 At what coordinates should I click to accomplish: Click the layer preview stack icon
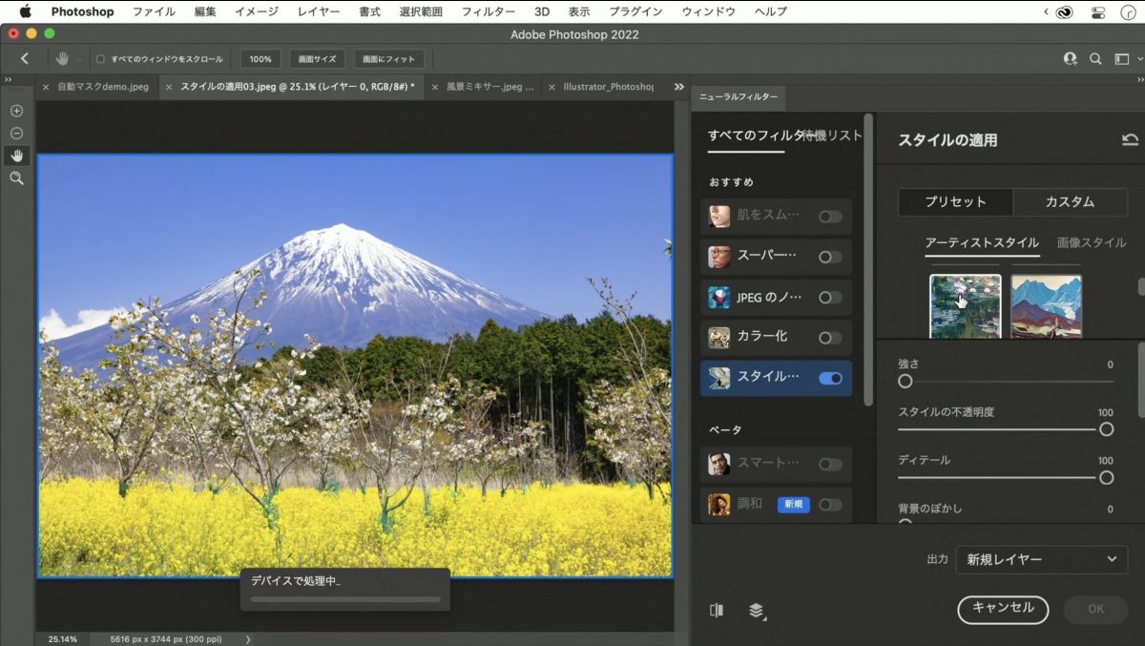pyautogui.click(x=757, y=611)
